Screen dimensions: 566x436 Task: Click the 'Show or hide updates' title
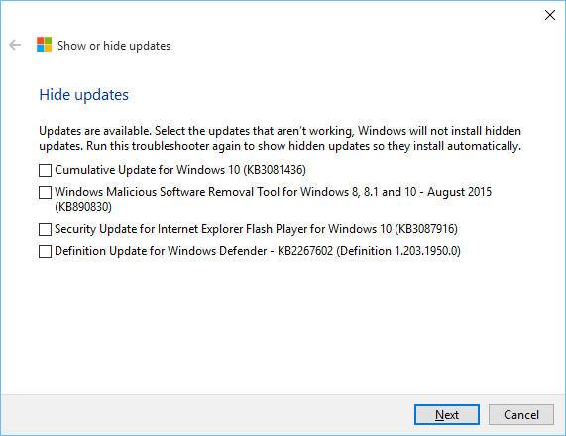tap(114, 46)
